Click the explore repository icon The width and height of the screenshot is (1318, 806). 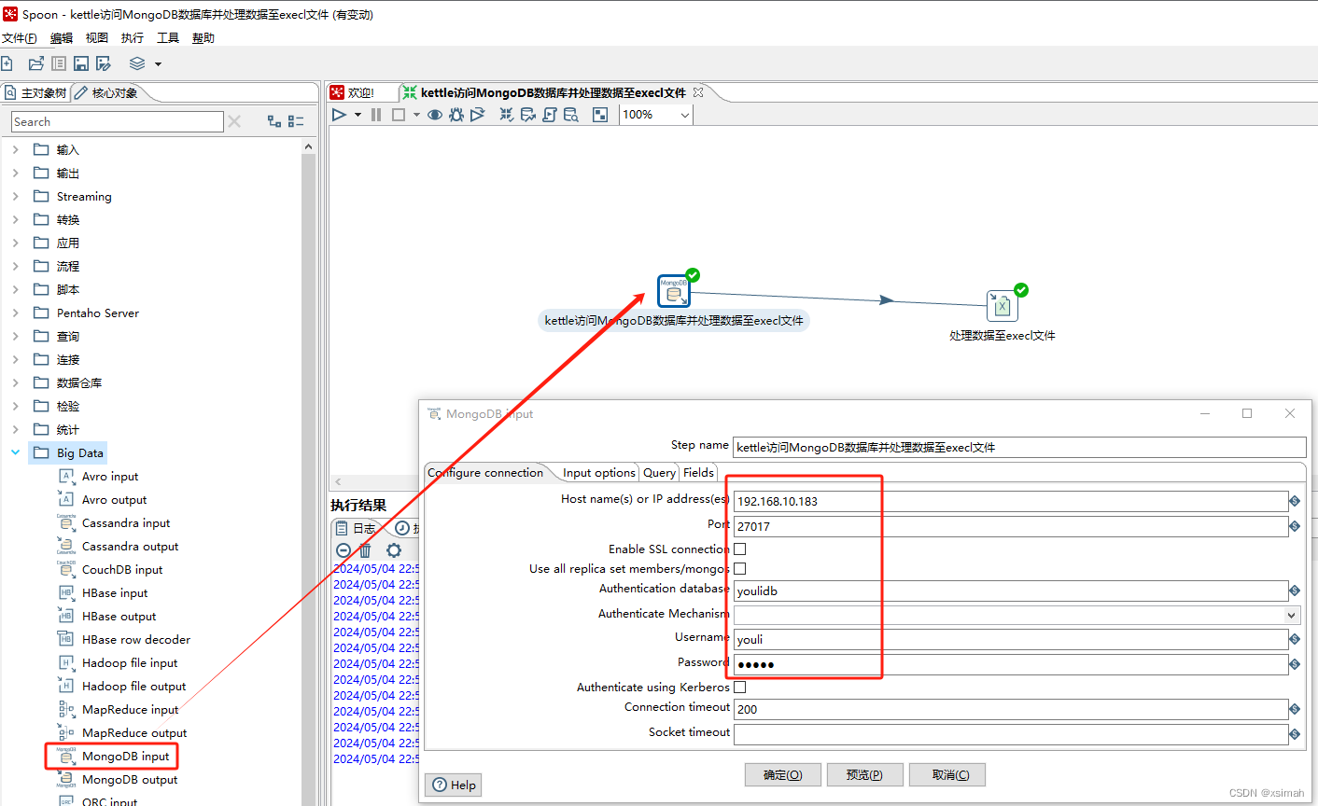[x=59, y=63]
